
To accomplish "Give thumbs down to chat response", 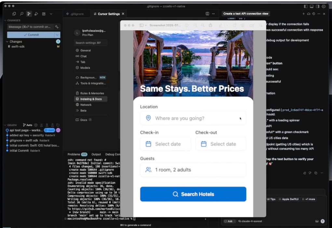I will coord(310,173).
